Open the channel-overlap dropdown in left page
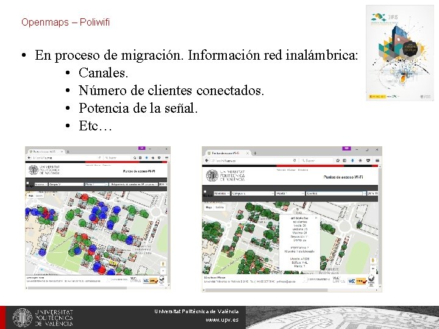 [x=134, y=185]
